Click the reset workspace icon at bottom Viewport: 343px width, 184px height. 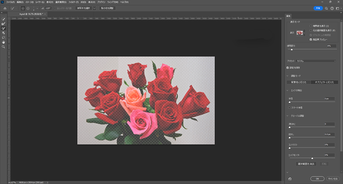(x=290, y=179)
